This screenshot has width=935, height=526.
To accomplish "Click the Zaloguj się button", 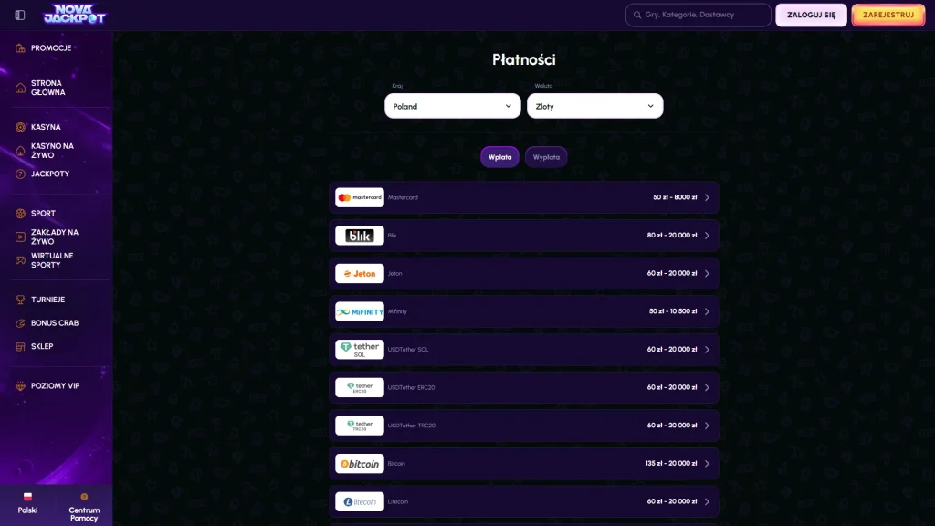I will (811, 15).
